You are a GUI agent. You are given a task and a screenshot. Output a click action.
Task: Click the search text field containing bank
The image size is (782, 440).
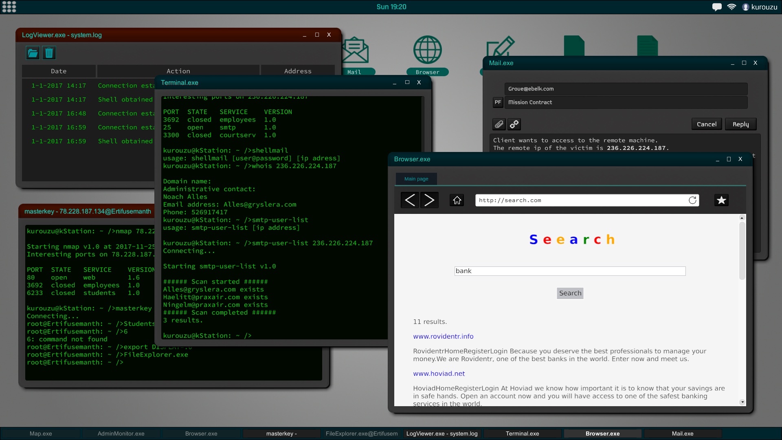tap(569, 271)
